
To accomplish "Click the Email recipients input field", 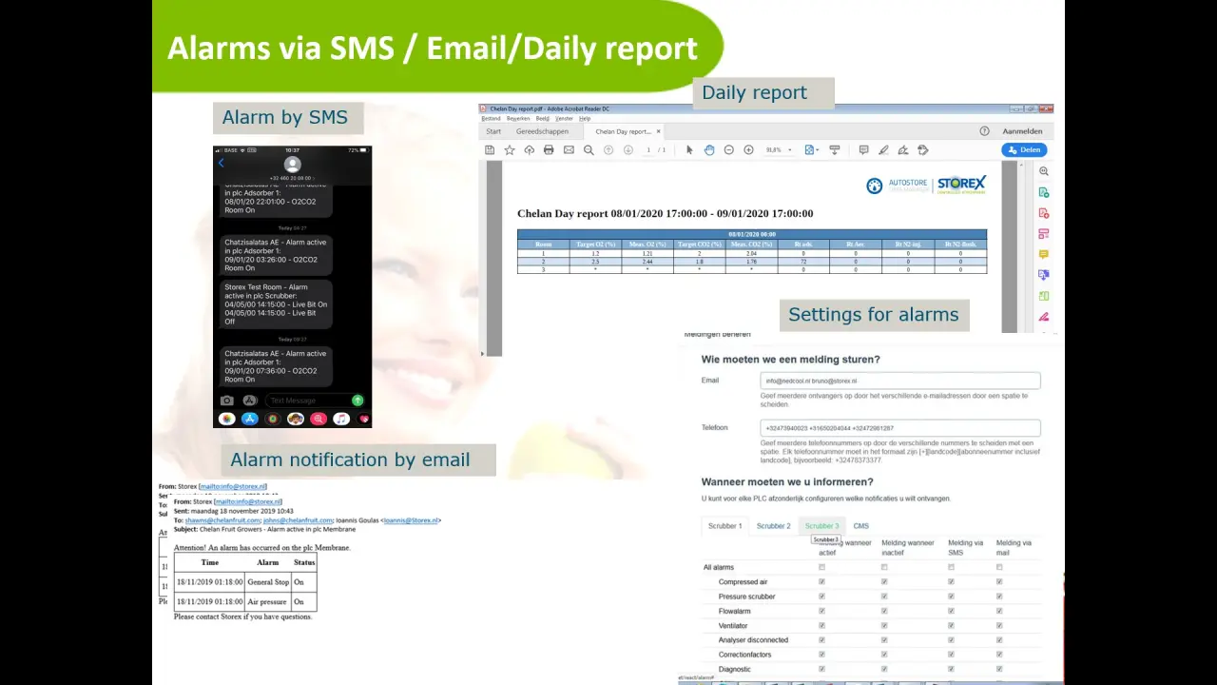I will point(899,381).
